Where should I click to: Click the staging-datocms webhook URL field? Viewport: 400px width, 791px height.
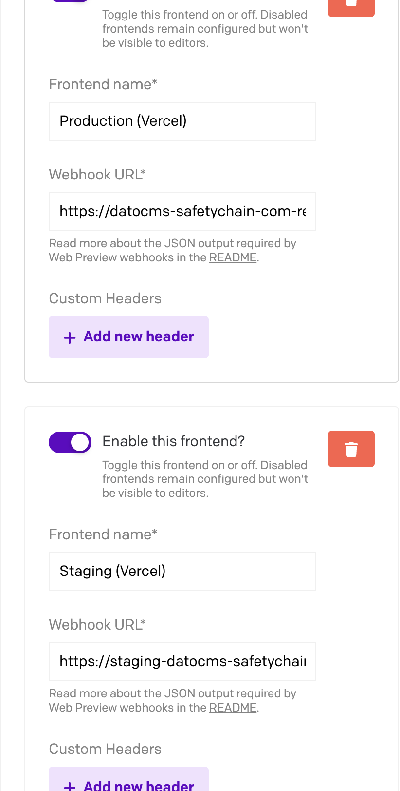click(x=182, y=662)
